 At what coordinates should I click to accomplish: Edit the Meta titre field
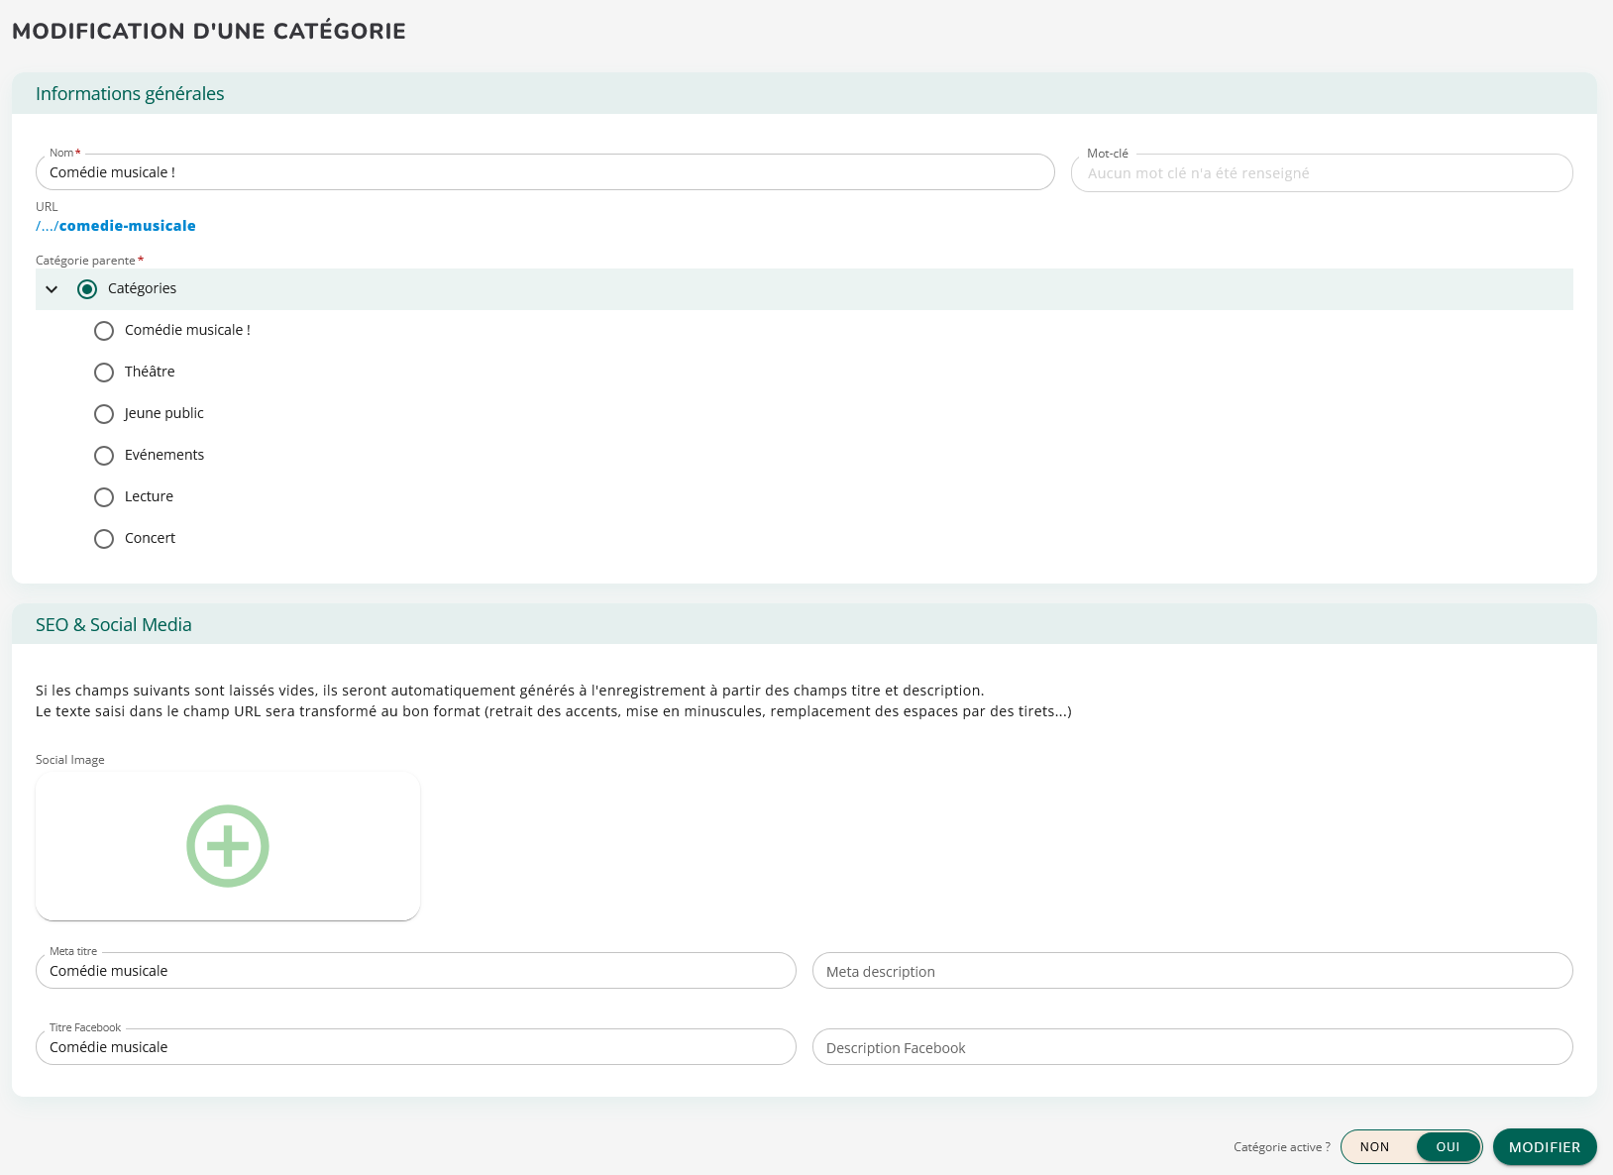click(x=416, y=971)
